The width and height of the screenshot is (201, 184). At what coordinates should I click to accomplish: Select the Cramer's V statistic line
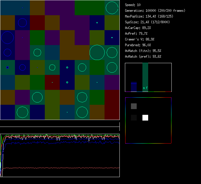click(x=140, y=39)
